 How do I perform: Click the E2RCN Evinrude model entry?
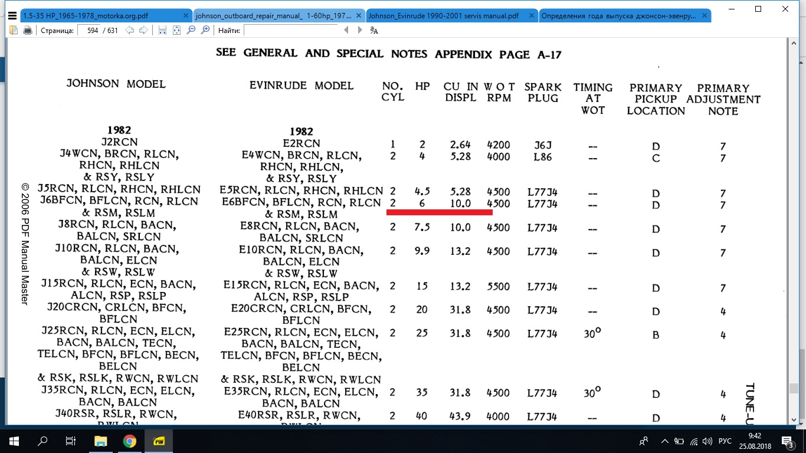coord(301,143)
